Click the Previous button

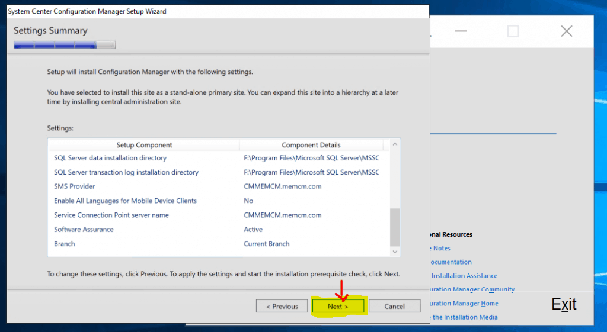[x=282, y=306]
